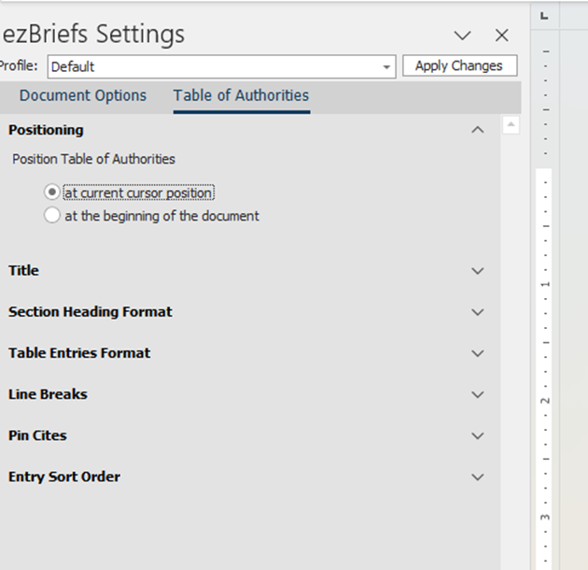Expand the Line Breaks section chevron
The height and width of the screenshot is (570, 588).
coord(477,394)
